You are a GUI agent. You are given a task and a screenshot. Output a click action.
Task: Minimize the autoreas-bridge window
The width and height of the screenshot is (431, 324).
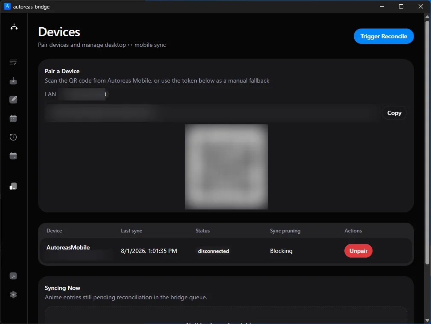382,6
